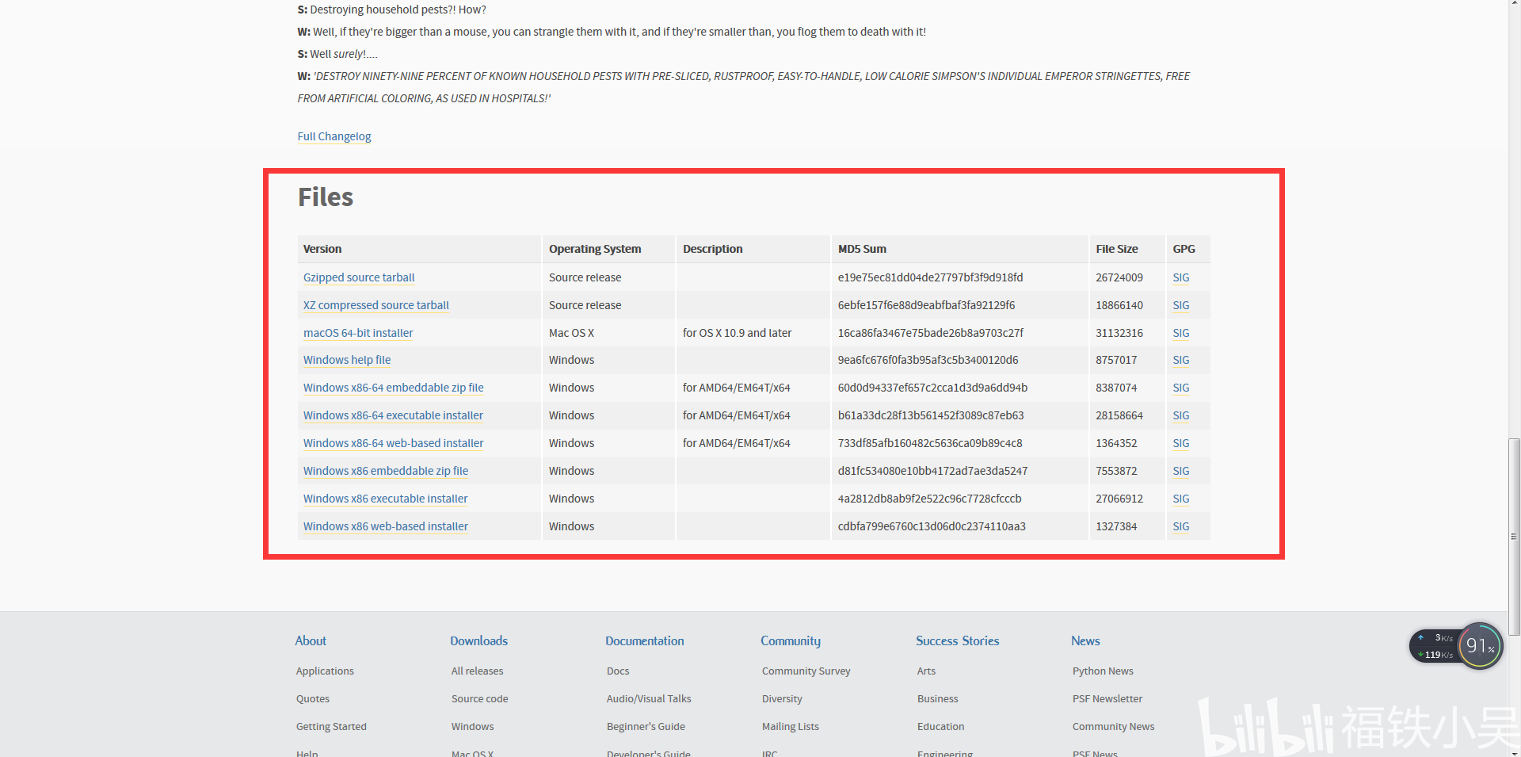Open All releases footer link

click(478, 671)
